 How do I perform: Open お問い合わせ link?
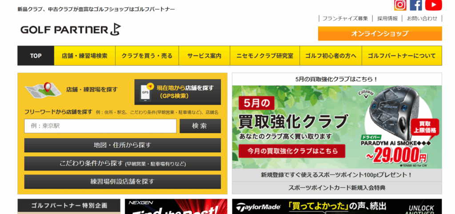click(422, 18)
